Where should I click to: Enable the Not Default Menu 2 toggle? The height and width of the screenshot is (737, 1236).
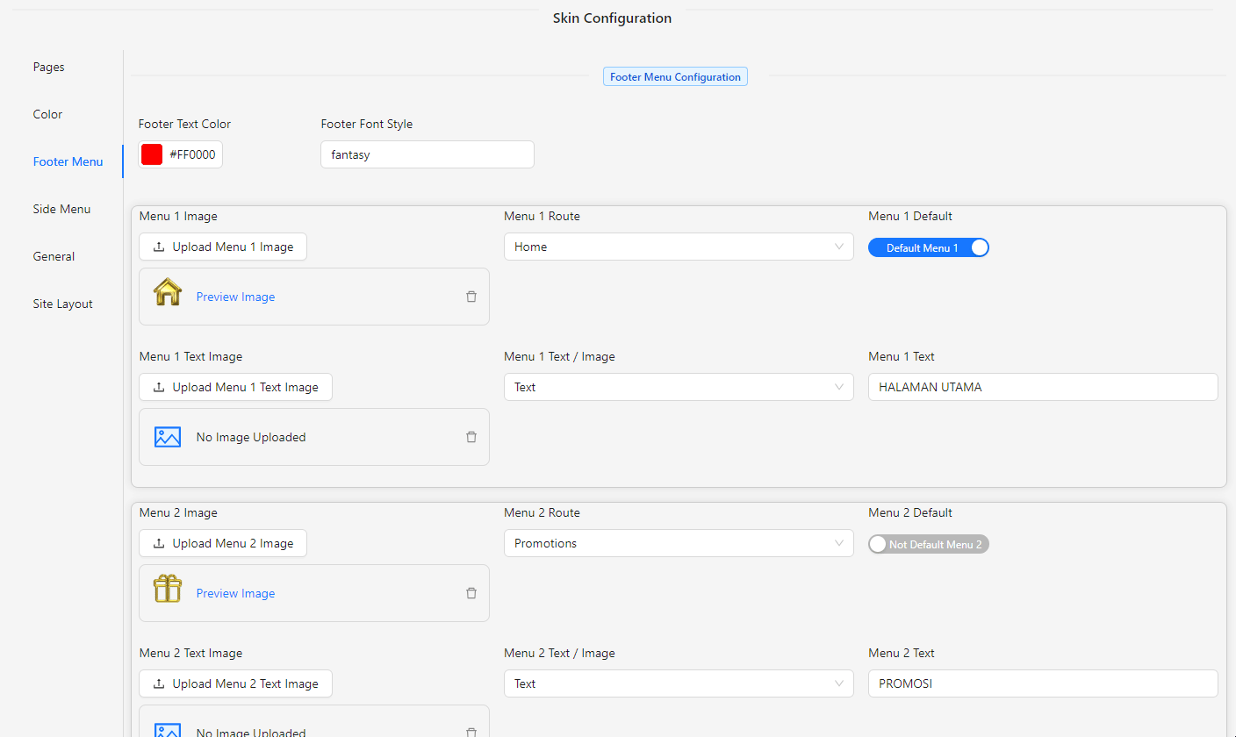tap(928, 544)
